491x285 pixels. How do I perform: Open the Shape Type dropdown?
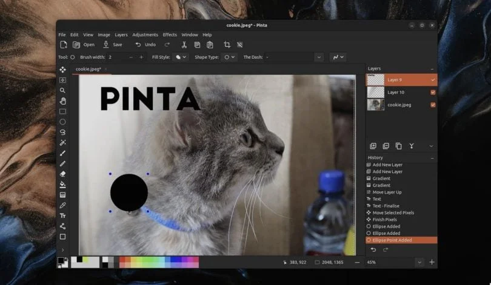coord(229,57)
